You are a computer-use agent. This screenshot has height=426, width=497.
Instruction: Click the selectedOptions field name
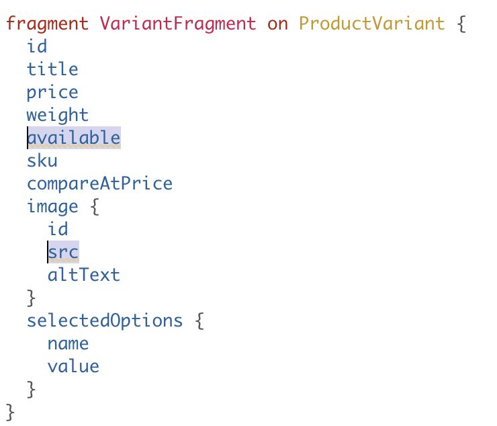105,321
